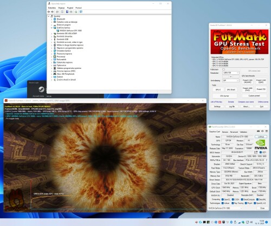Toggle the UEFI checkbox in GPU-Z

261,152
